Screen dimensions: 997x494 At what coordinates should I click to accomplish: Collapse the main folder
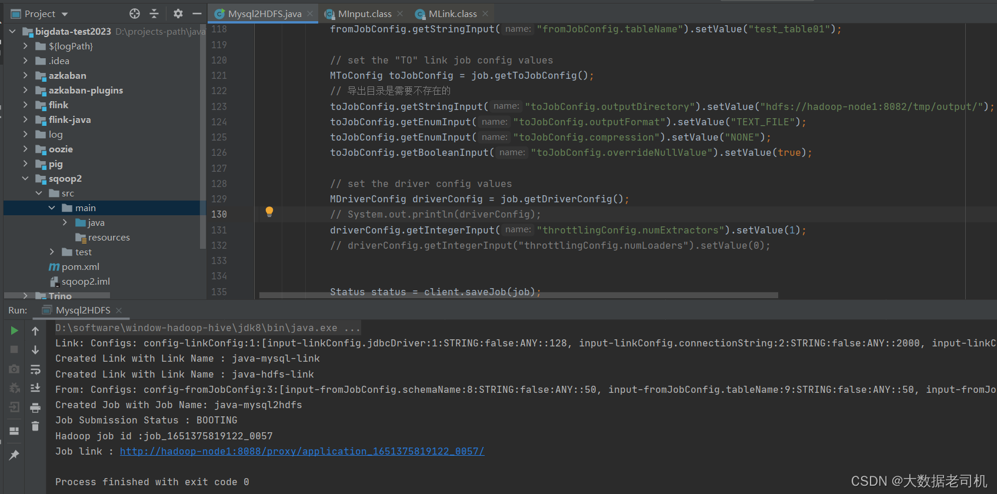point(52,208)
